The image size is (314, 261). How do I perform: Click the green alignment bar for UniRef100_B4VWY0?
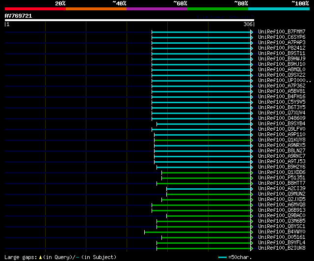click(197, 232)
